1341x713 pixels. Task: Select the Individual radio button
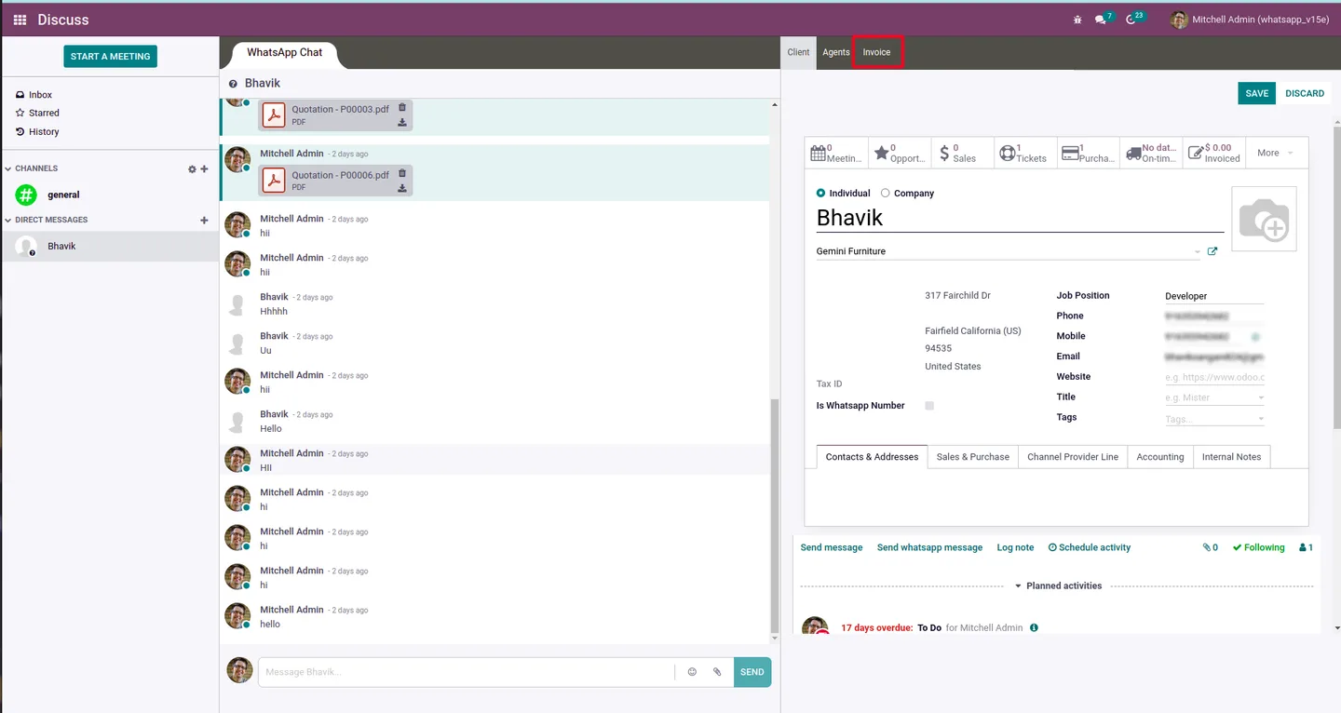820,194
